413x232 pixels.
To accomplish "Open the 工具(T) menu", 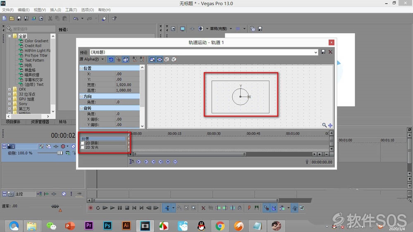I will [x=71, y=10].
